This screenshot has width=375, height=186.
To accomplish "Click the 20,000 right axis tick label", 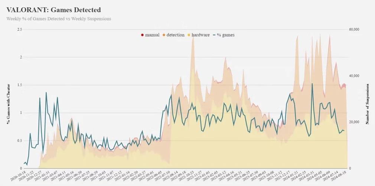I will (355, 122).
